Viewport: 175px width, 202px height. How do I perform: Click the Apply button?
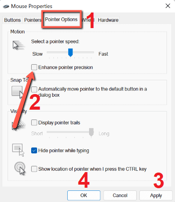point(156,195)
